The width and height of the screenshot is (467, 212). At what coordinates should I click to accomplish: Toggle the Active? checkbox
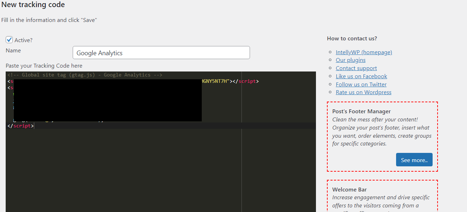click(x=9, y=40)
